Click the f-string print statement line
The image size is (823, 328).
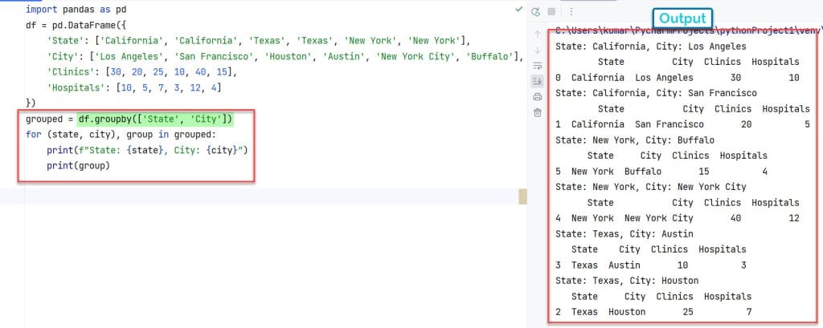(x=147, y=151)
